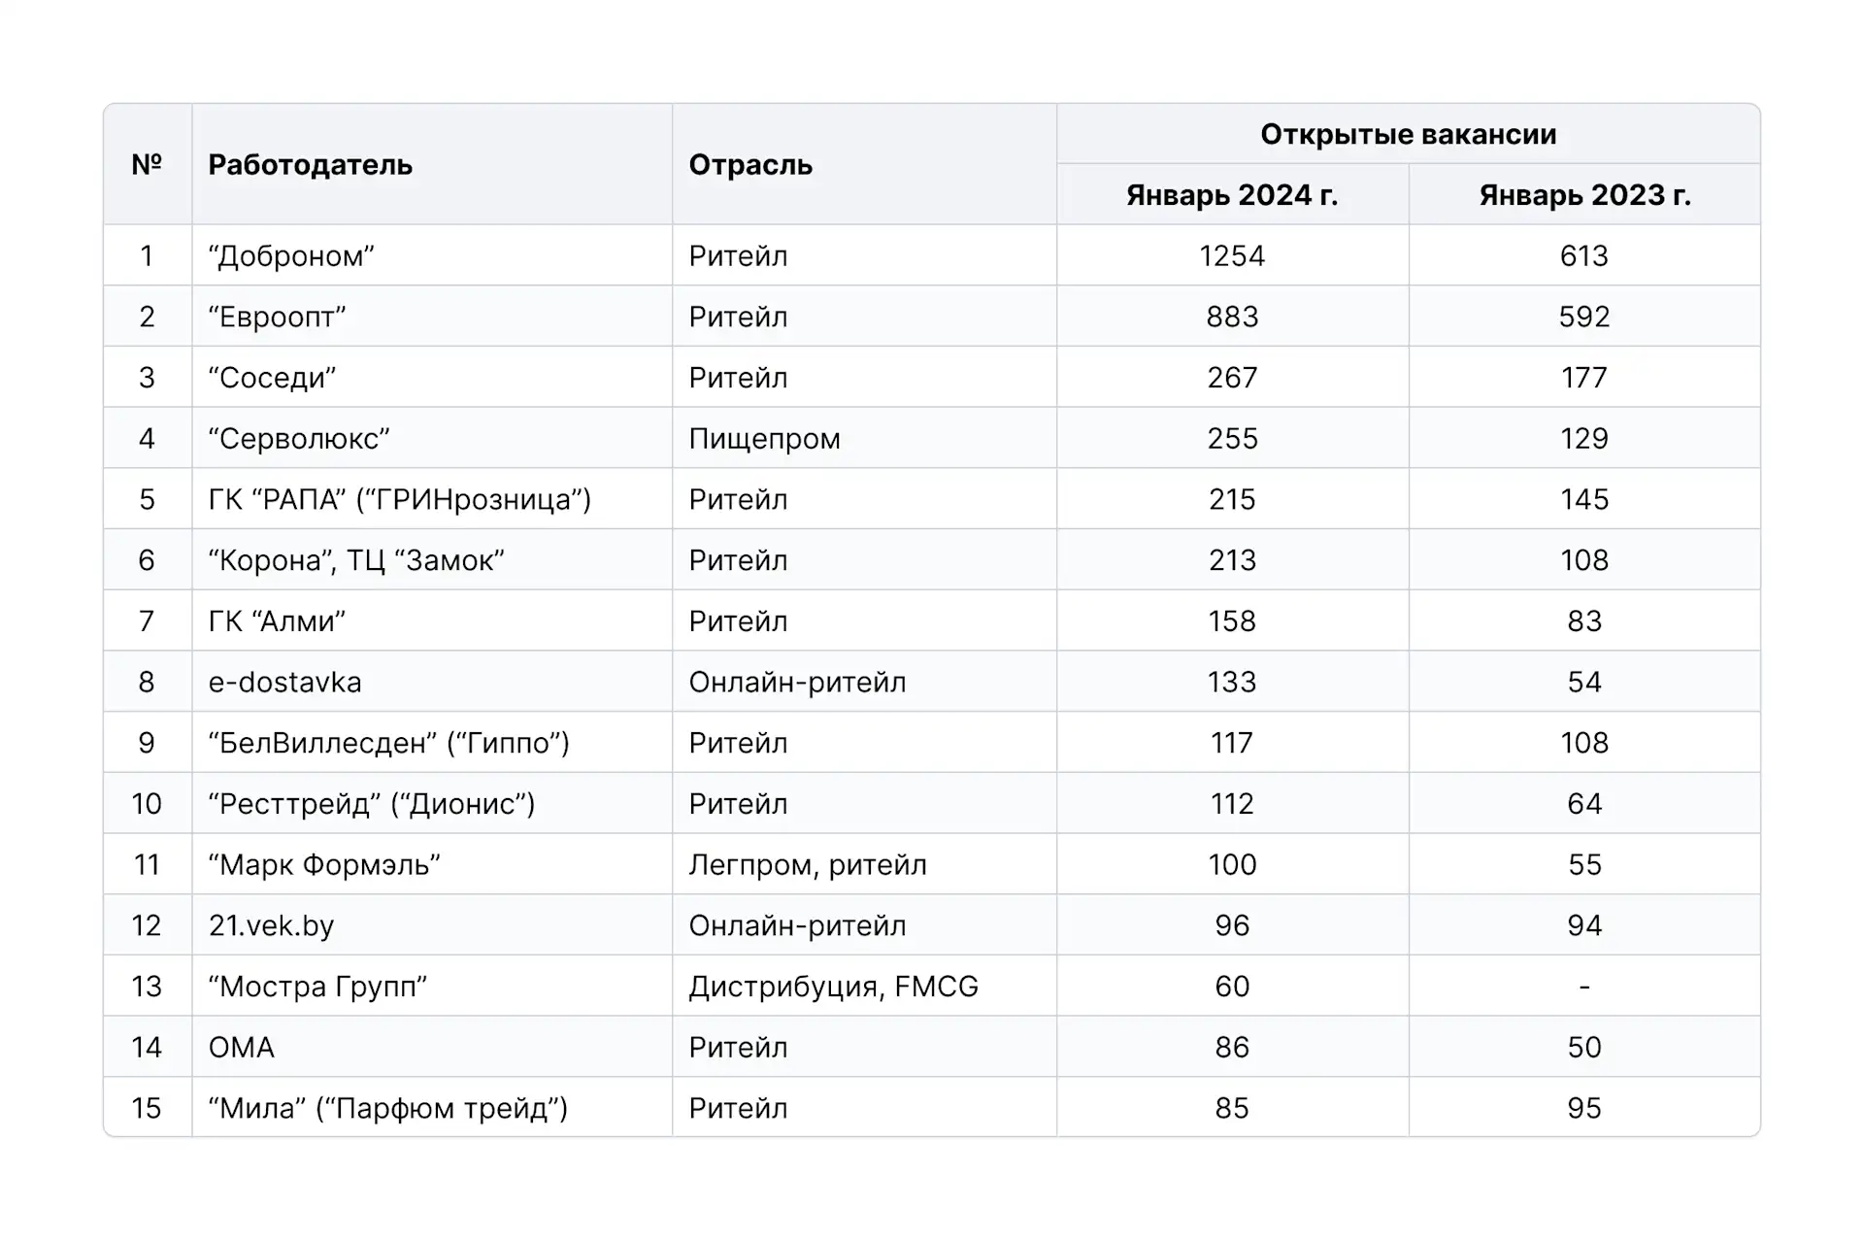The height and width of the screenshot is (1240, 1864).
Task: Click the e-dostavka employer cell
Action: tap(284, 683)
